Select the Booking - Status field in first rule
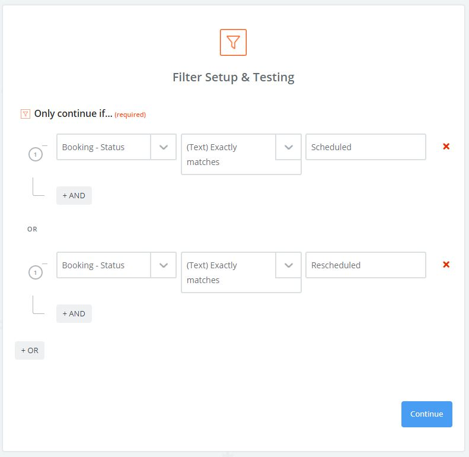469x457 pixels. [104, 147]
